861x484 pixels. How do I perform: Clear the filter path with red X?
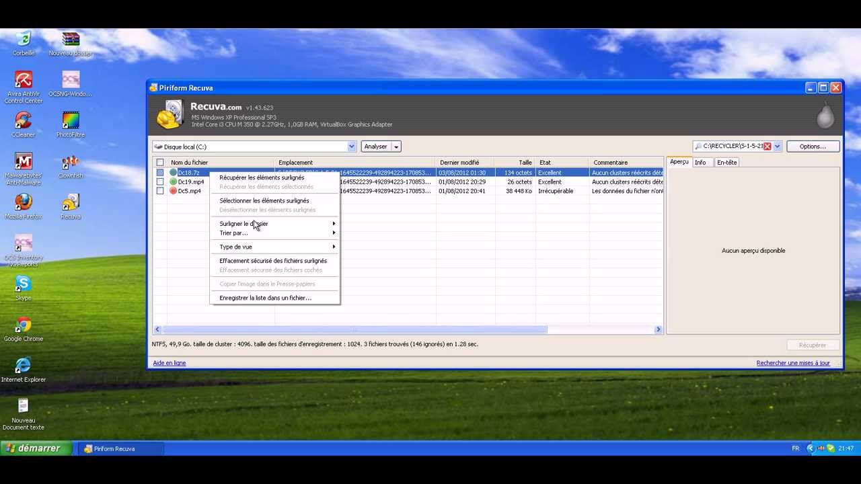[767, 147]
